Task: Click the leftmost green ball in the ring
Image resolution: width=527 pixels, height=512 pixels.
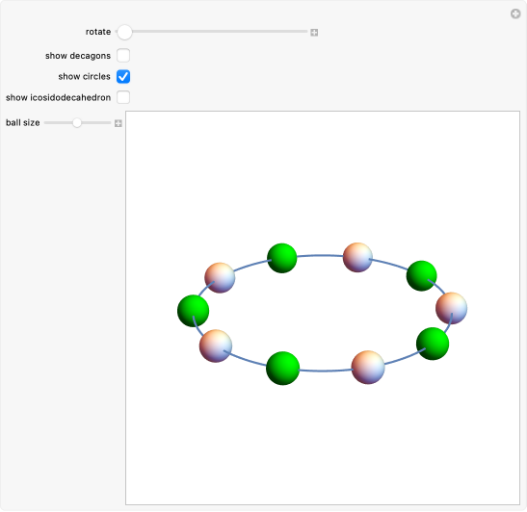Action: pyautogui.click(x=194, y=311)
